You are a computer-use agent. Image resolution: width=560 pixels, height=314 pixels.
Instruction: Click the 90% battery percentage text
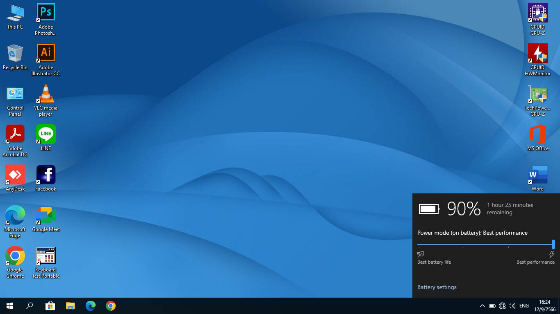[x=464, y=209]
